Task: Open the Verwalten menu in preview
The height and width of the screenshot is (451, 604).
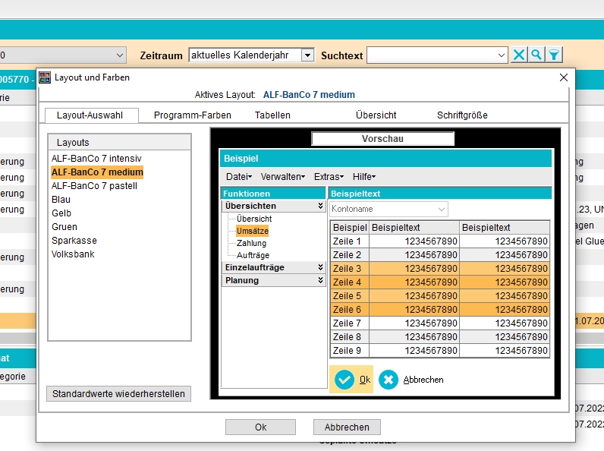Action: [283, 177]
